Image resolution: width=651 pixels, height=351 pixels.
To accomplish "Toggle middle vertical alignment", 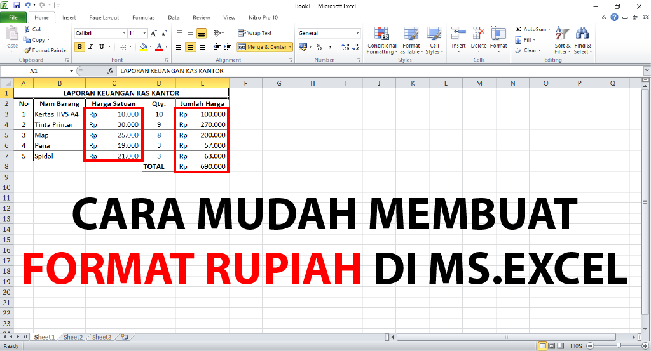I will point(190,33).
